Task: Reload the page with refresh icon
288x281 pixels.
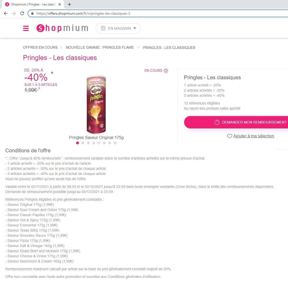Action: (x=22, y=13)
